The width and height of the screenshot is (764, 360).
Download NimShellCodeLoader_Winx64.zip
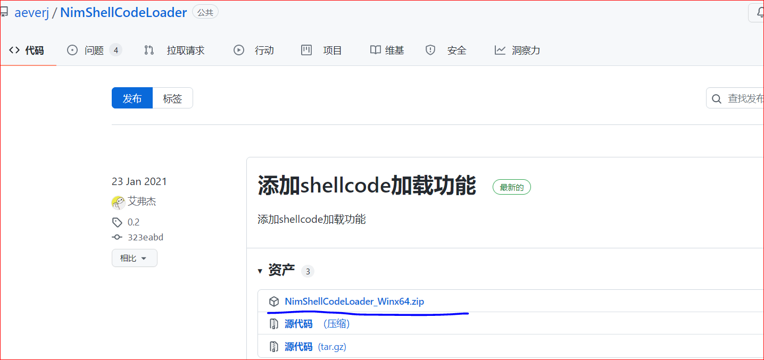tap(355, 301)
